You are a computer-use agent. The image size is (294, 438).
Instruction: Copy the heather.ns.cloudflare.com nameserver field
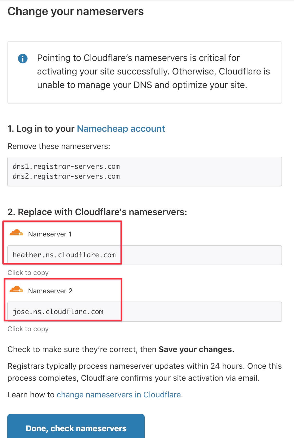click(145, 255)
